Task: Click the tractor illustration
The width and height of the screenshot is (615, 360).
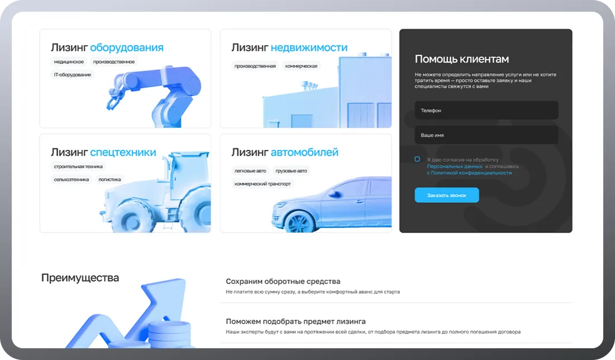Action: [155, 193]
